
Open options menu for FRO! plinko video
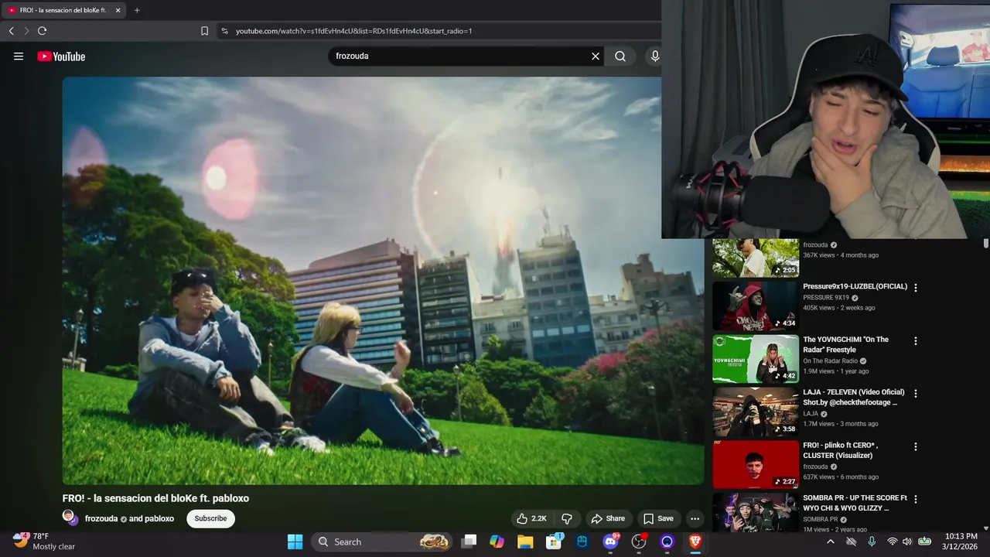(x=916, y=446)
